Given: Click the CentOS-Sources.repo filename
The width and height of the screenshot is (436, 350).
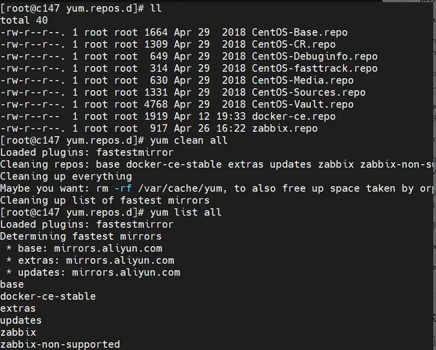Looking at the screenshot, I should (308, 92).
